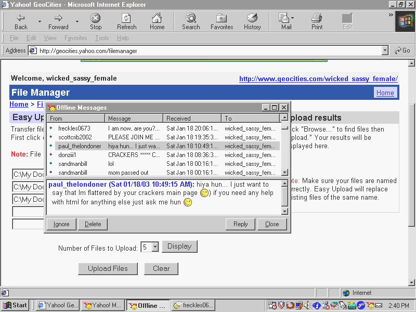Open the Edit menu

click(x=31, y=38)
